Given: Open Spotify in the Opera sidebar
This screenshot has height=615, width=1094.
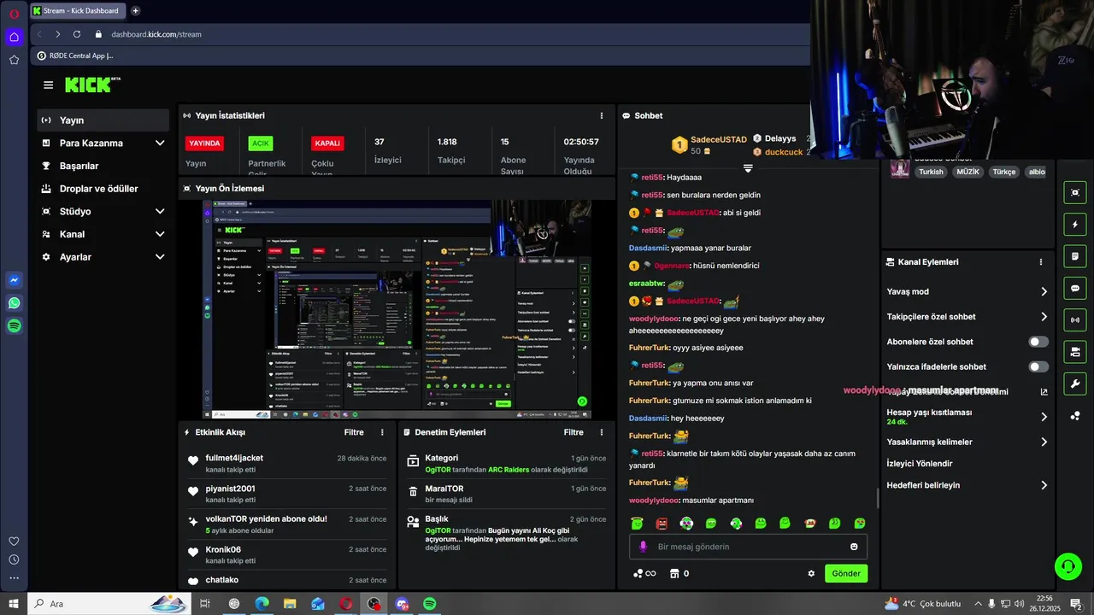Looking at the screenshot, I should pos(15,325).
